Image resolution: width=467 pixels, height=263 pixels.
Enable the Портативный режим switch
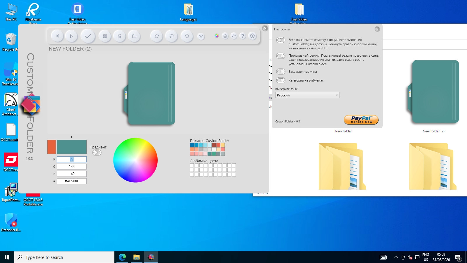[281, 56]
